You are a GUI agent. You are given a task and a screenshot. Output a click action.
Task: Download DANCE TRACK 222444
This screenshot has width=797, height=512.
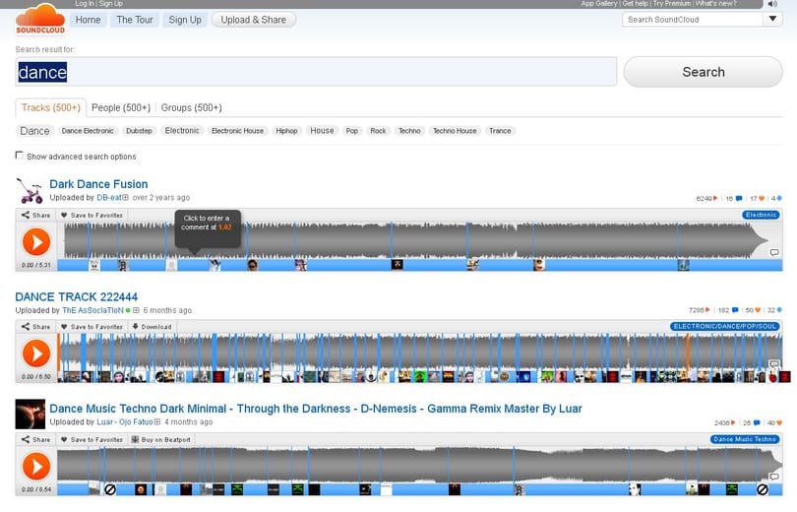tap(152, 327)
